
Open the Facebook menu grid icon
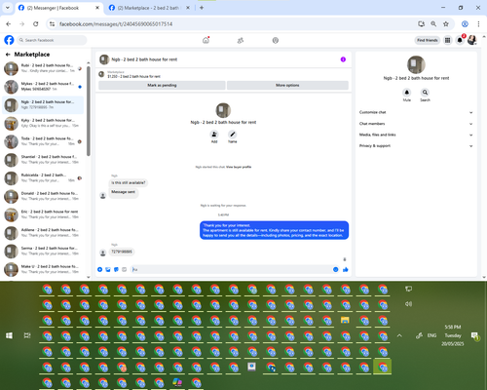(447, 40)
